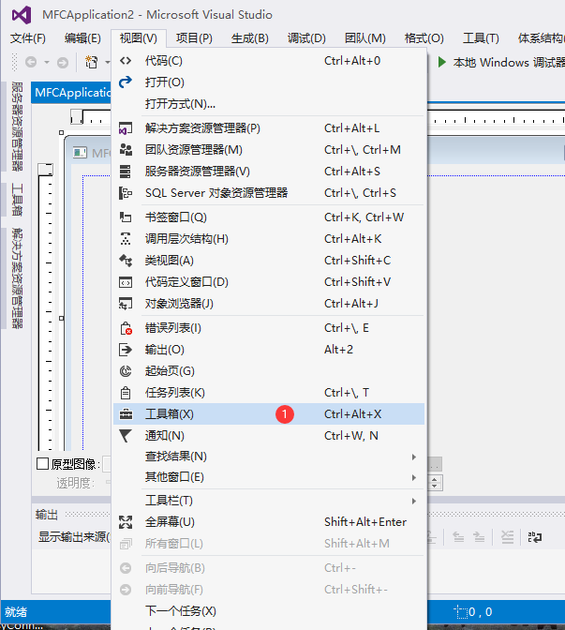Click 本地 Windows 调试器 start button
Image resolution: width=565 pixels, height=630 pixels.
click(501, 62)
